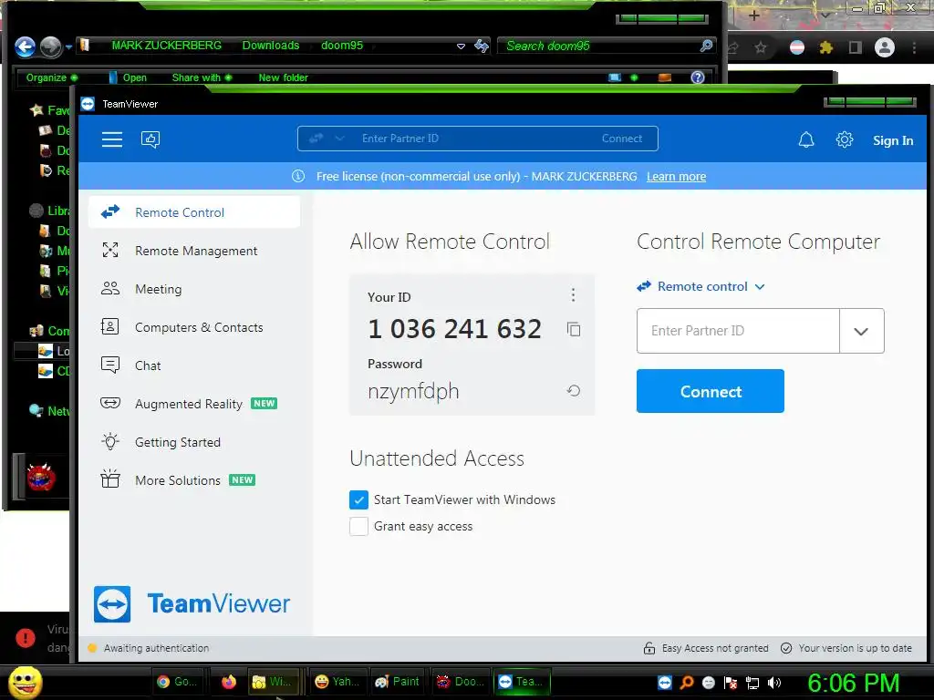Image resolution: width=934 pixels, height=700 pixels.
Task: Click the search magnifier in Explorer
Action: coord(706,46)
